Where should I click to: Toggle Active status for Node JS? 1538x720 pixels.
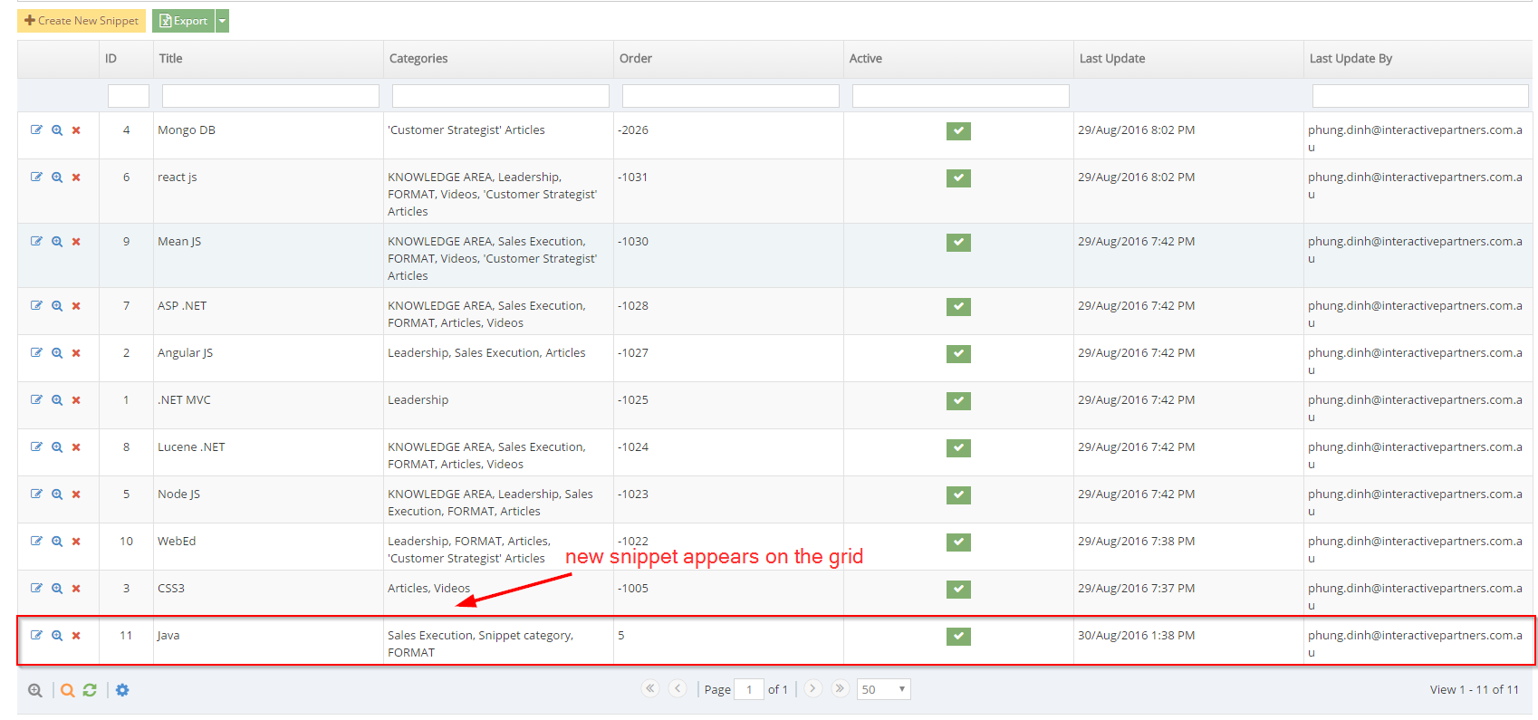(x=958, y=495)
